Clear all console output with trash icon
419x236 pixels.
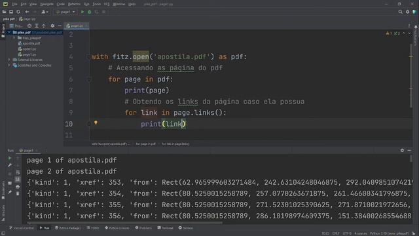pyautogui.click(x=18, y=193)
